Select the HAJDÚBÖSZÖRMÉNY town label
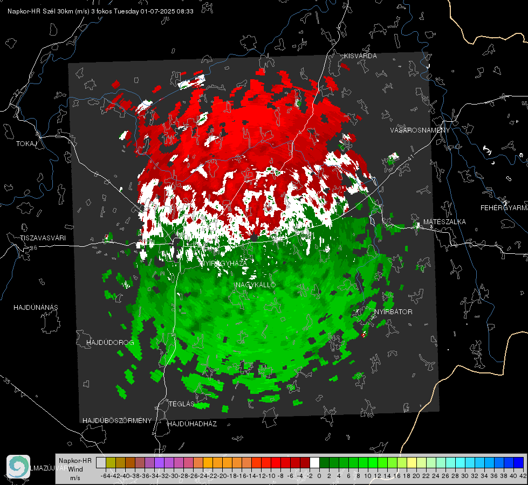Viewport: 528px width, 485px height. pyautogui.click(x=117, y=421)
